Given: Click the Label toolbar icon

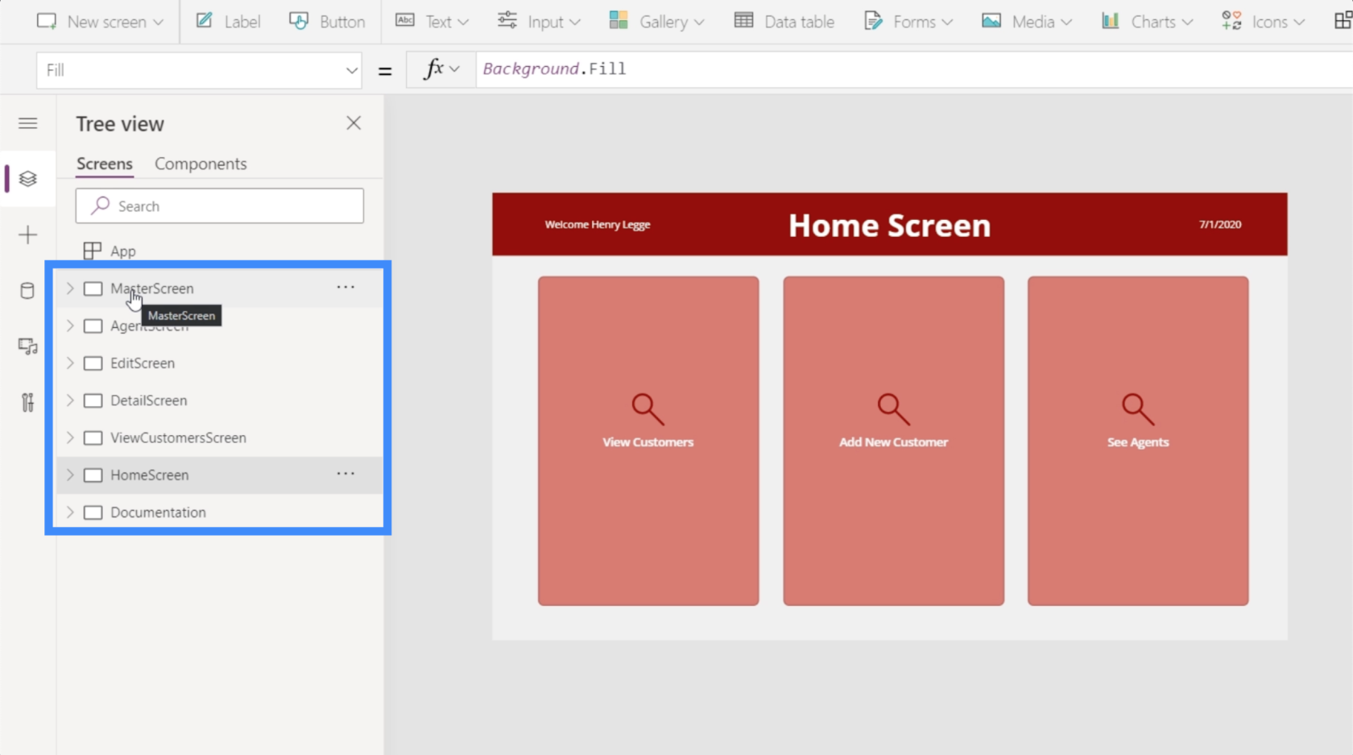Looking at the screenshot, I should pos(205,21).
